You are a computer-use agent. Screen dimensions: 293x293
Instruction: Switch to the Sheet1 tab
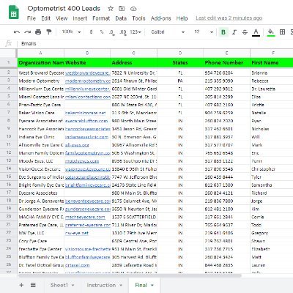coord(59,285)
